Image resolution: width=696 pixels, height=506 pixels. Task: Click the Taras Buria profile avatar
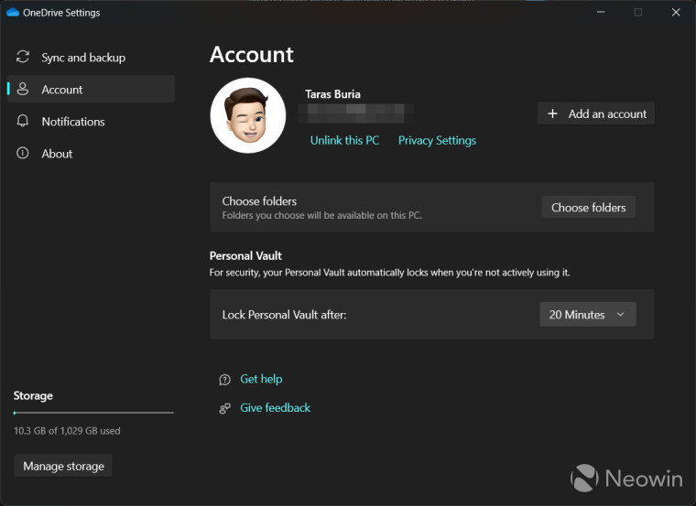click(x=247, y=115)
